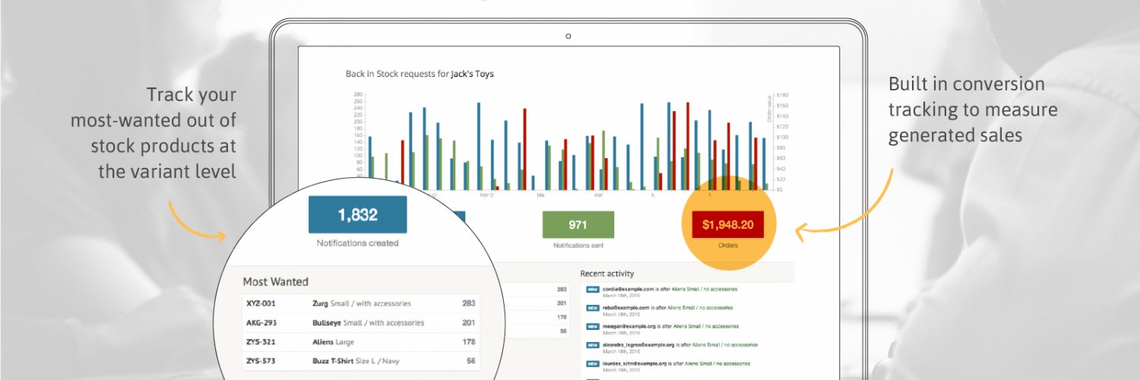
Task: Click the 1,832 Notifications created stat box
Action: point(357,214)
